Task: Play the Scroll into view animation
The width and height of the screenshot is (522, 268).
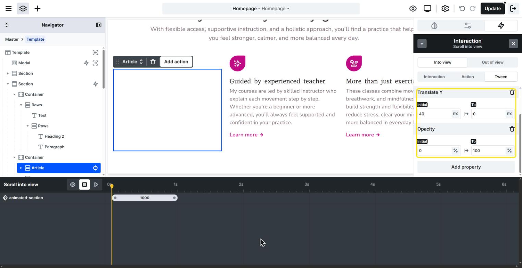Action: (x=96, y=185)
